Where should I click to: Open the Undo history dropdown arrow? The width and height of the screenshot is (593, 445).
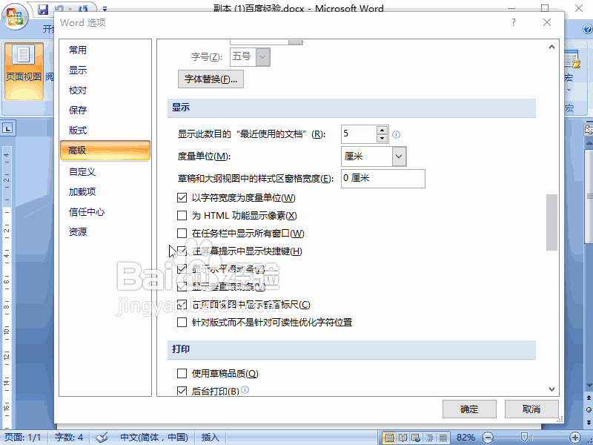tap(69, 9)
